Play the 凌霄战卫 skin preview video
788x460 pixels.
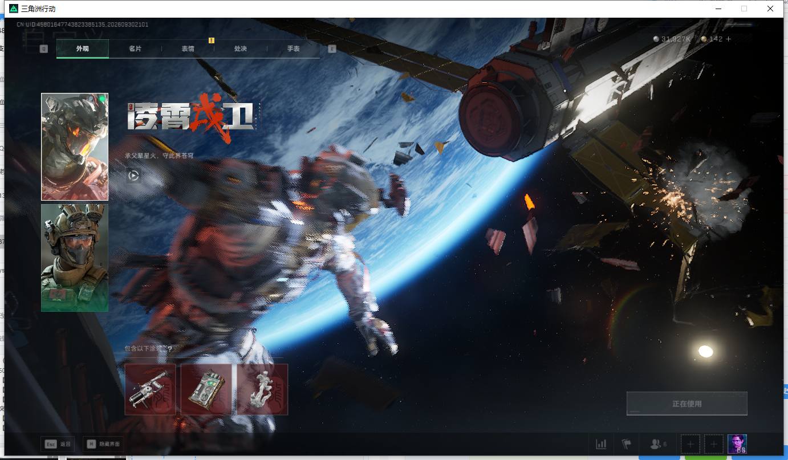pyautogui.click(x=133, y=176)
